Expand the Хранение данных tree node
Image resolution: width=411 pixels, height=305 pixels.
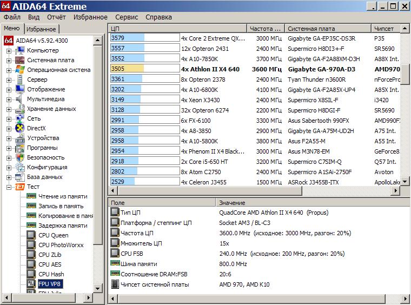[9, 109]
